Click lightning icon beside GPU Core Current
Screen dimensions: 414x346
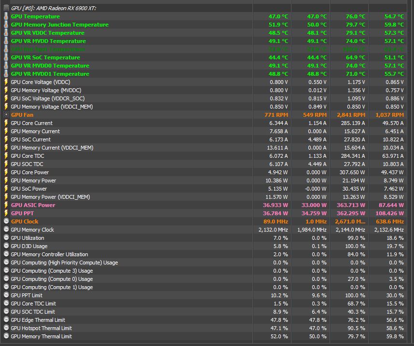[x=6, y=123]
